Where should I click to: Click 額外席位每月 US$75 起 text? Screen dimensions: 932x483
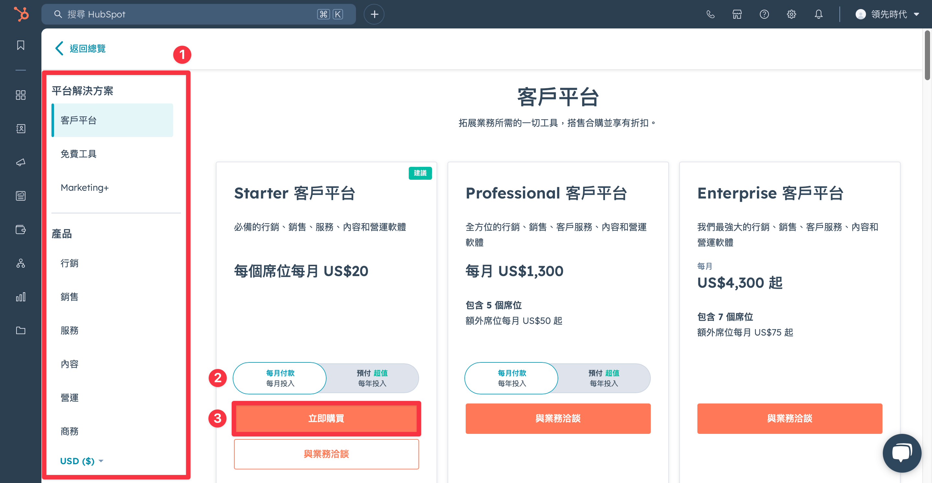[745, 332]
